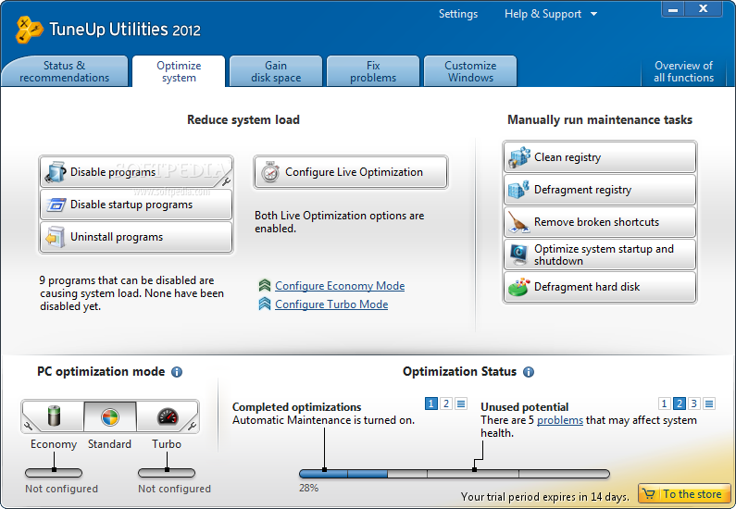This screenshot has height=509, width=736.
Task: Select the Optimize system tab
Action: [179, 71]
